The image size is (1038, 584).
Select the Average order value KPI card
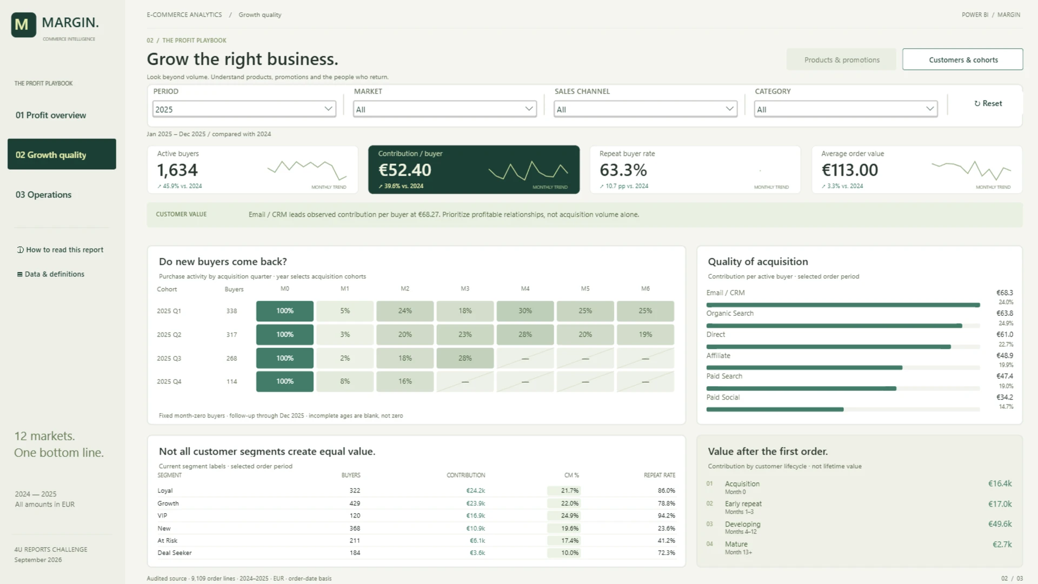click(917, 170)
